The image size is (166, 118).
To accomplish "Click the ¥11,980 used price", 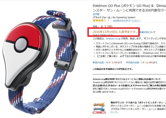I will pyautogui.click(x=148, y=62).
